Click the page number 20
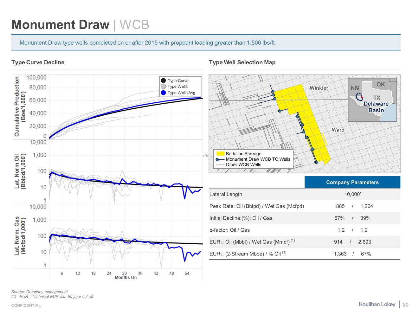The width and height of the screenshot is (412, 309). point(405,305)
